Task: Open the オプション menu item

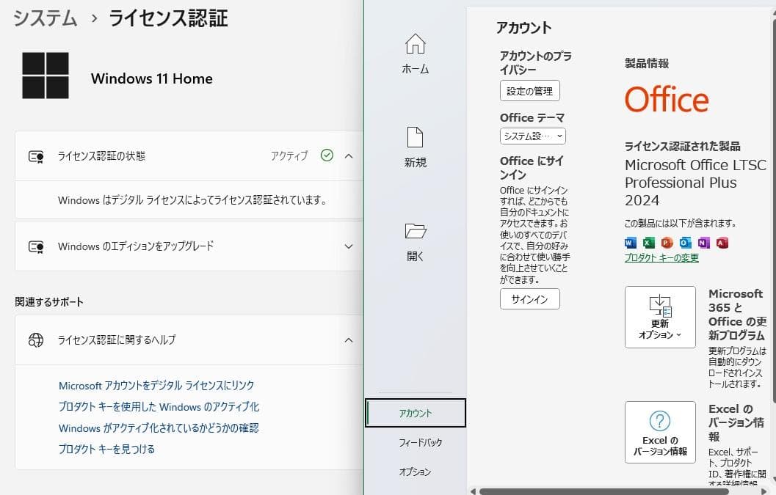Action: [x=416, y=472]
